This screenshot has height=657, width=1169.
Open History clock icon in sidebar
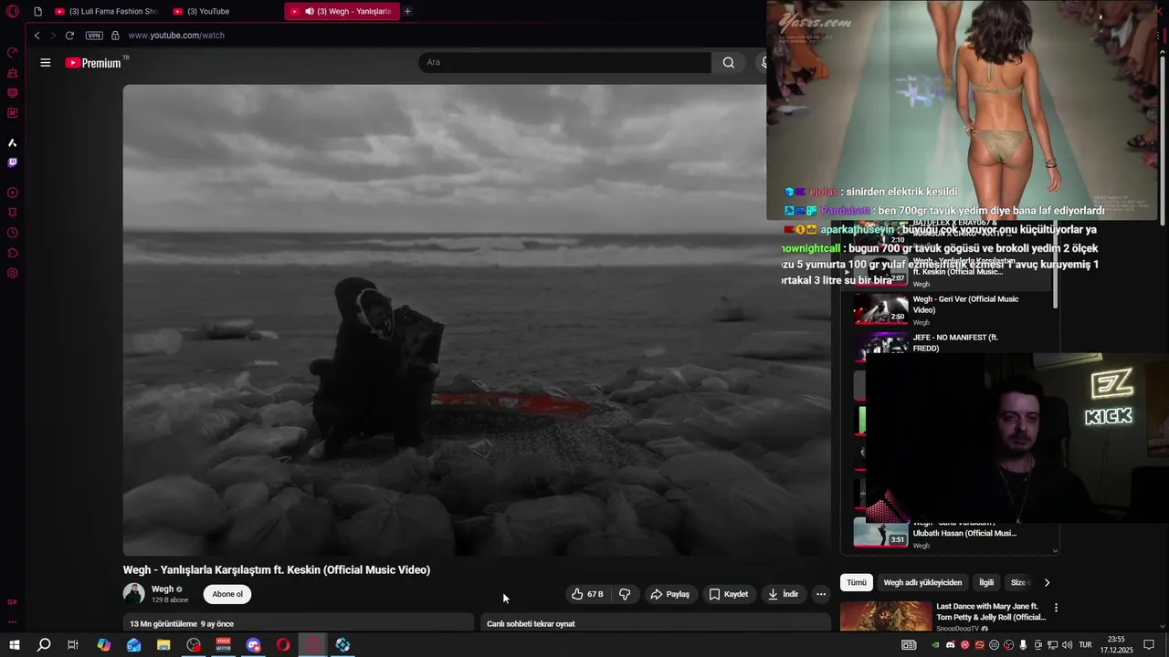pos(13,233)
